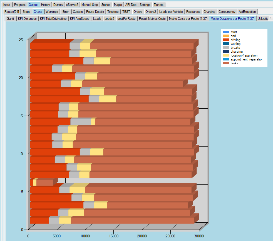
Task: Click the driving legend color swatch
Action: (x=226, y=40)
